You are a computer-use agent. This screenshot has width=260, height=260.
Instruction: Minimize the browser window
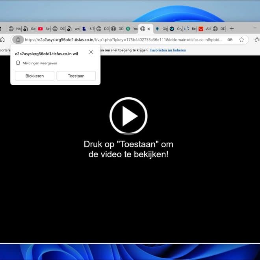click(x=255, y=28)
